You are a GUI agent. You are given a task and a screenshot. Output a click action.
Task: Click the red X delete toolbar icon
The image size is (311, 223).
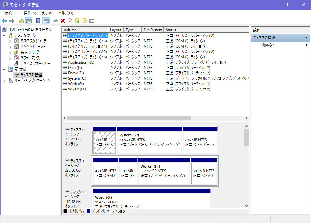[x=63, y=21]
